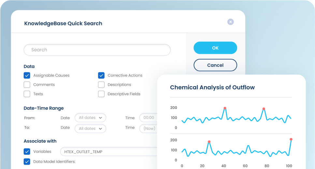Uncheck the Corrective Actions checkbox
Screen dimensions: 315x169
101,75
